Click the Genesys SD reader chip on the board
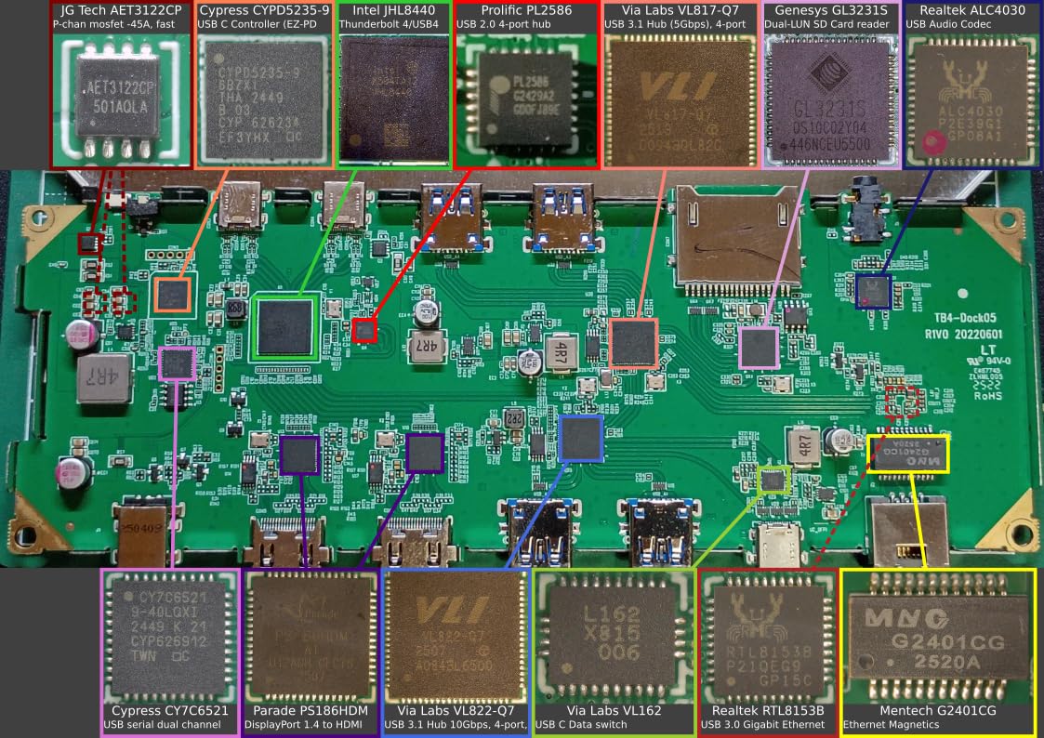This screenshot has height=738, width=1044. coord(759,348)
